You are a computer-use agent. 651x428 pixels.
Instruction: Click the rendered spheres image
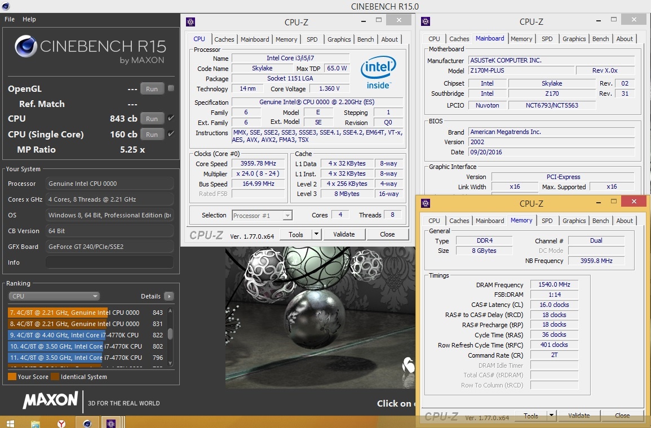(320, 317)
